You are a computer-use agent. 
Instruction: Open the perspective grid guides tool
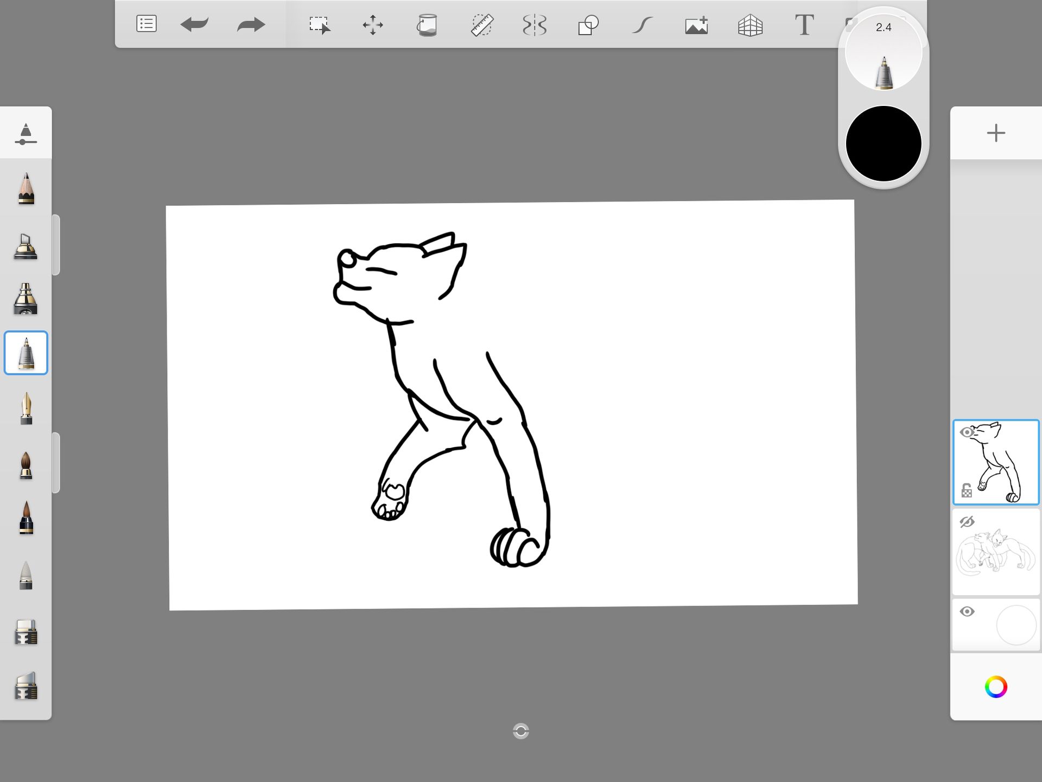click(x=750, y=25)
